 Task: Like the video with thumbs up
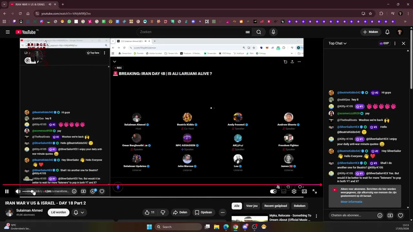pyautogui.click(x=150, y=212)
